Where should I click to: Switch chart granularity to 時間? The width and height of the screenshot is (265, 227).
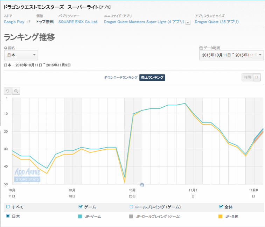pyautogui.click(x=247, y=77)
